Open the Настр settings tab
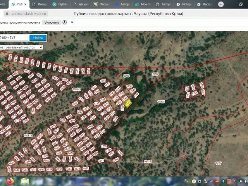 (x=205, y=4)
